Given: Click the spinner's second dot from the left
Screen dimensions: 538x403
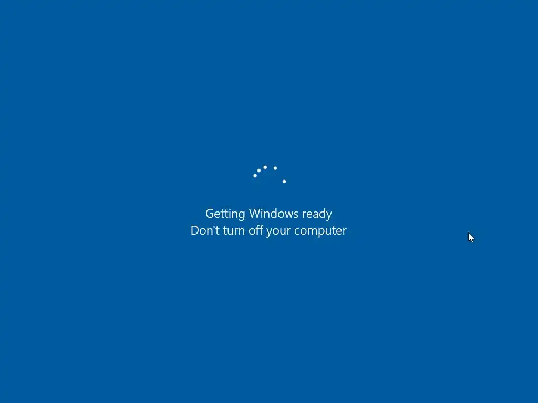Looking at the screenshot, I should point(259,171).
